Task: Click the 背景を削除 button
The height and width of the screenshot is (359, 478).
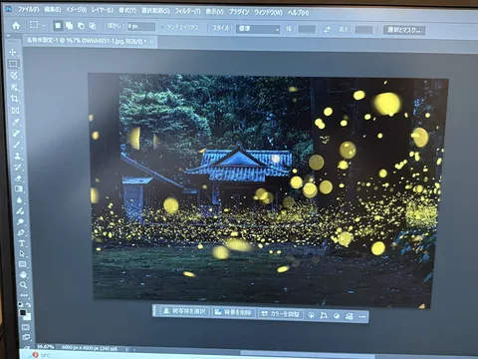Action: click(234, 312)
